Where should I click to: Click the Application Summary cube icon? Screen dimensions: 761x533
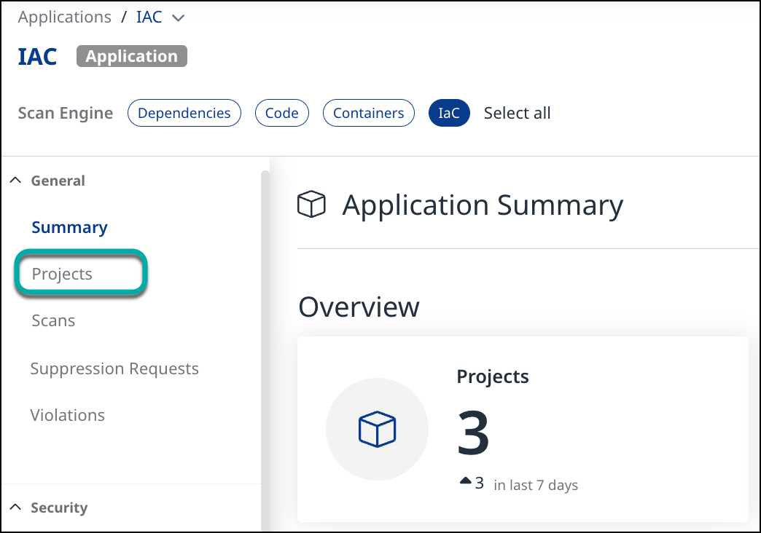(x=311, y=204)
